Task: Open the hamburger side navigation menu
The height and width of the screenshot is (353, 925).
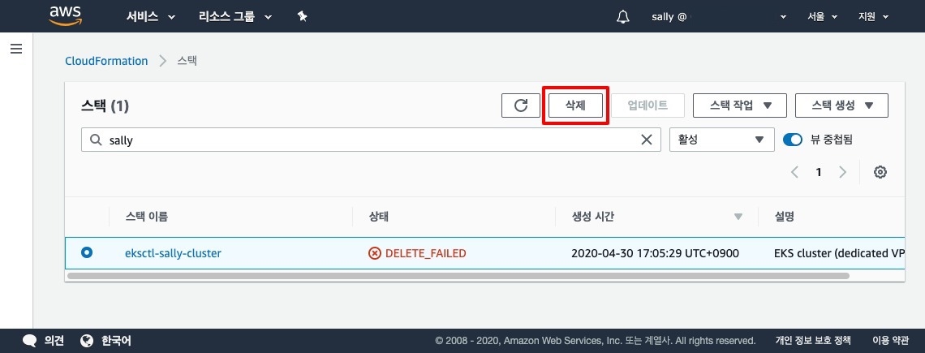Action: [x=15, y=49]
